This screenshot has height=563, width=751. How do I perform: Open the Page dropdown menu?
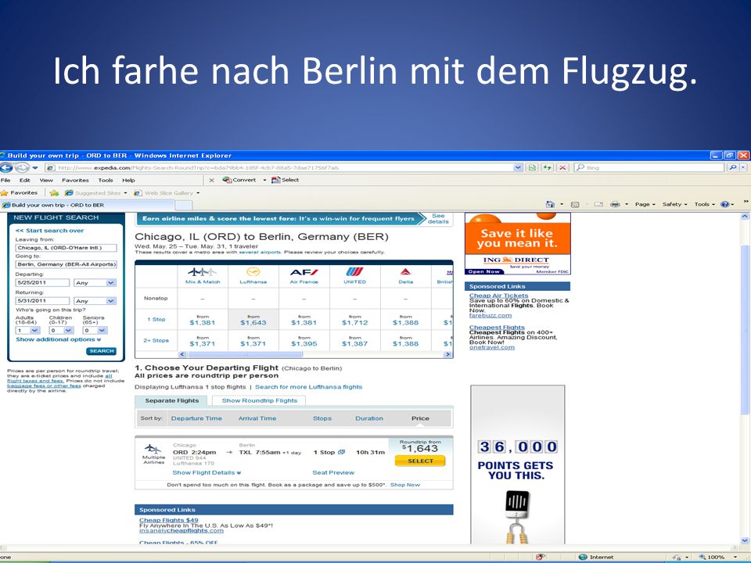click(x=645, y=204)
